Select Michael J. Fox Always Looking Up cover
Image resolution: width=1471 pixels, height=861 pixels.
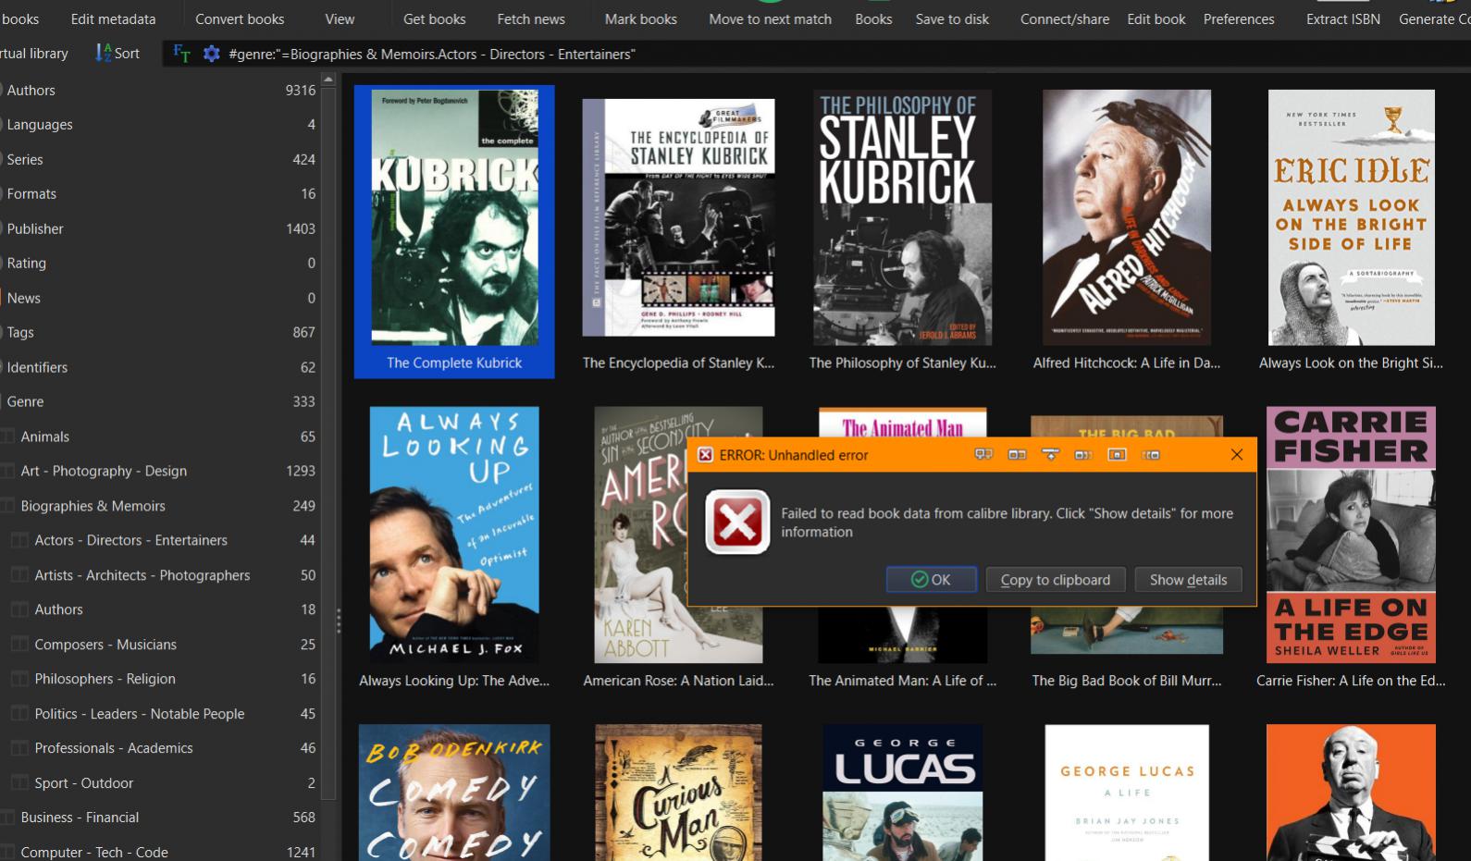coord(454,535)
